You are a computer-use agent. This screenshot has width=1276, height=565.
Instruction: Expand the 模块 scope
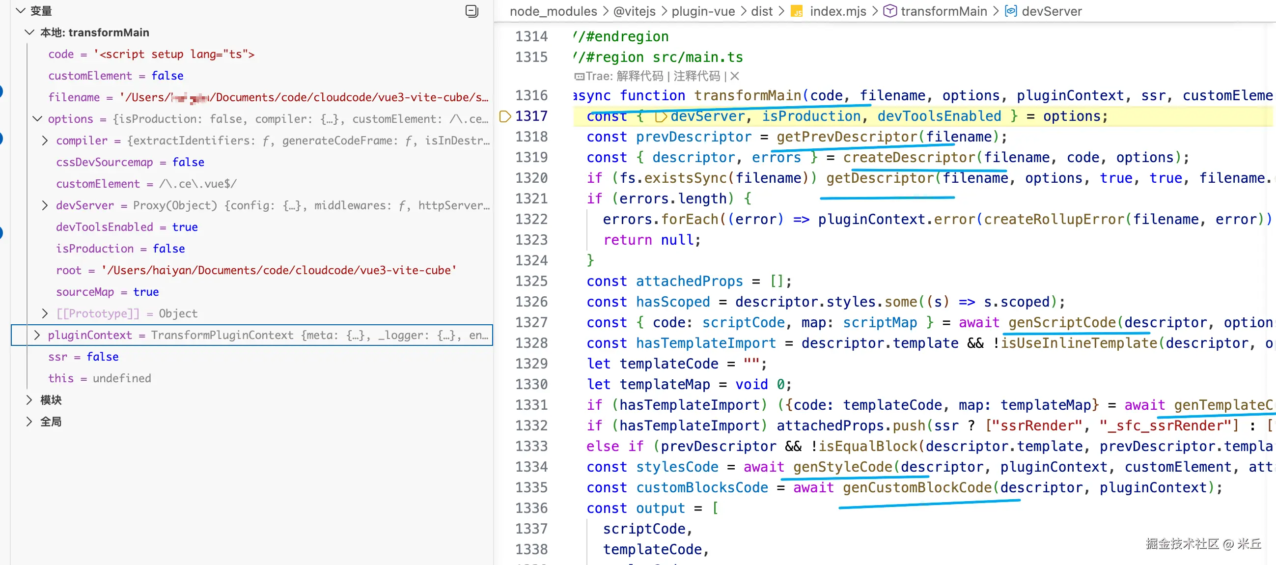point(29,400)
